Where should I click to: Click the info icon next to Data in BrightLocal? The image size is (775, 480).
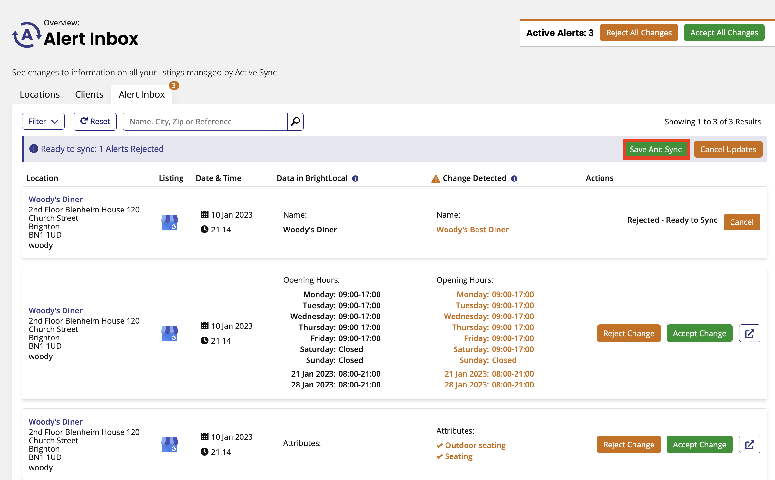pyautogui.click(x=355, y=179)
